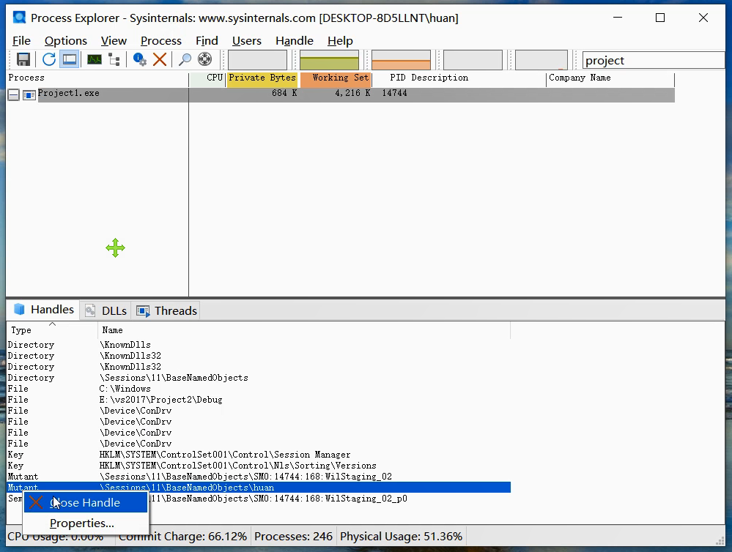Toggle the lower pane view icon
This screenshot has height=552, width=732.
(70, 60)
